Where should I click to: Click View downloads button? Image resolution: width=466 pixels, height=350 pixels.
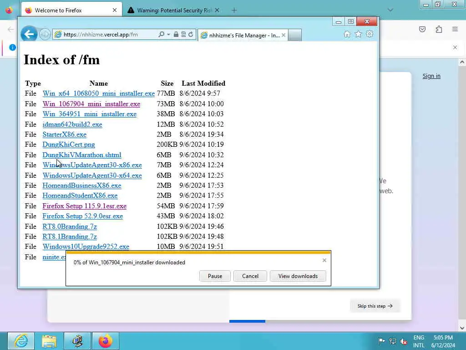click(298, 276)
